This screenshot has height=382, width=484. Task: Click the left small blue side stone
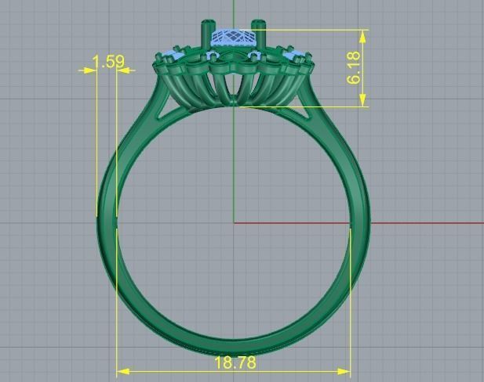[173, 56]
